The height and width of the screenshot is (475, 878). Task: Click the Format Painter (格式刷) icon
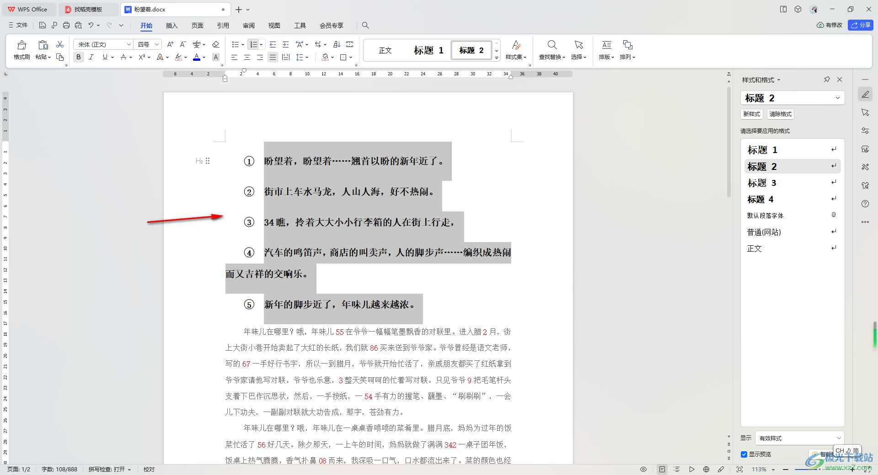(21, 45)
